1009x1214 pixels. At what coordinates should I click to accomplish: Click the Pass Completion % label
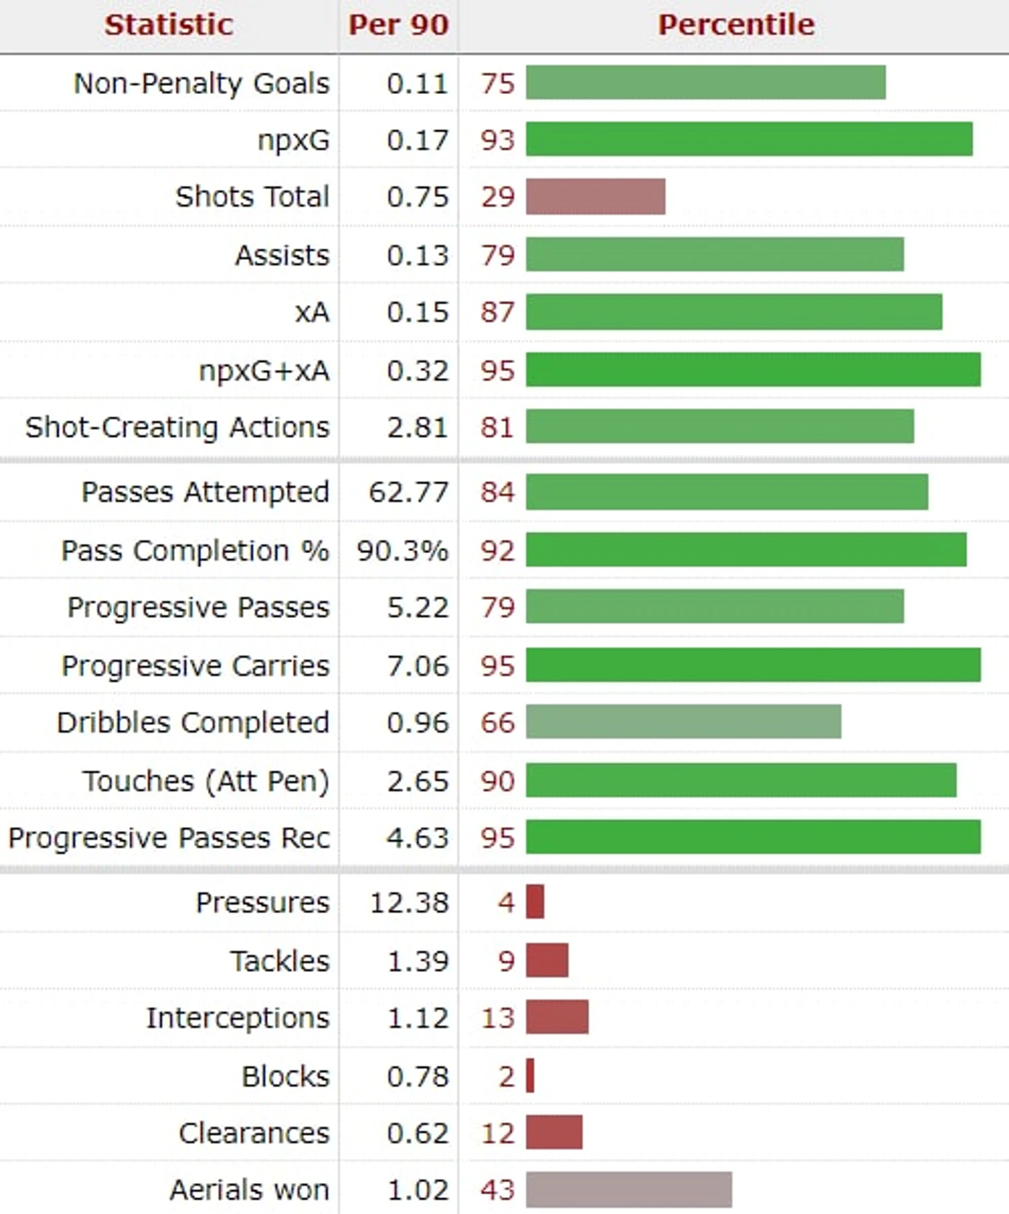pyautogui.click(x=195, y=551)
